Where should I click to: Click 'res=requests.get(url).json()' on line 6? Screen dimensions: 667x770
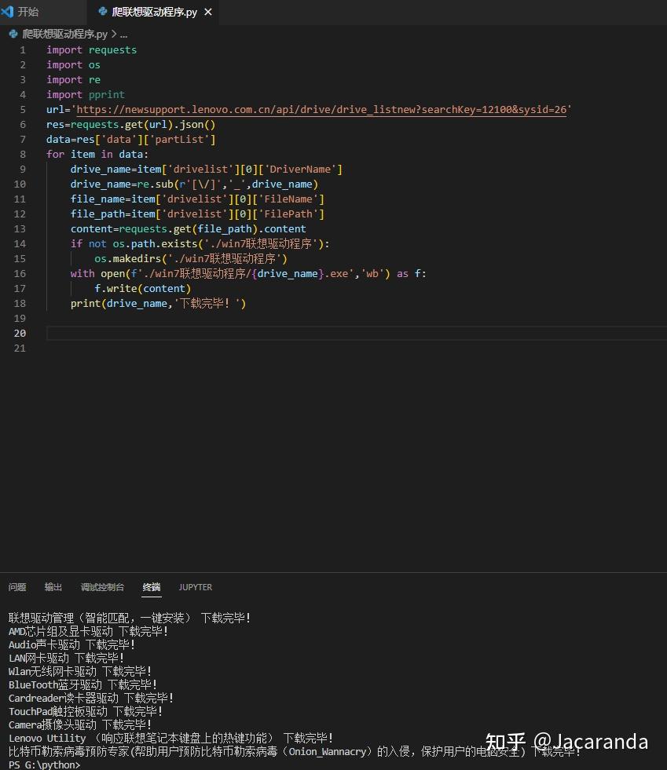(130, 124)
